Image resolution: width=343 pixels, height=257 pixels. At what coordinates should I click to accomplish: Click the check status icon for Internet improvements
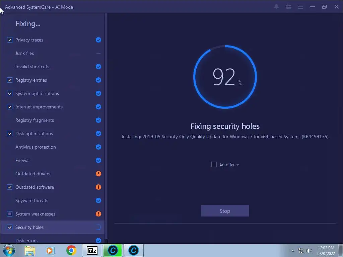[98, 107]
